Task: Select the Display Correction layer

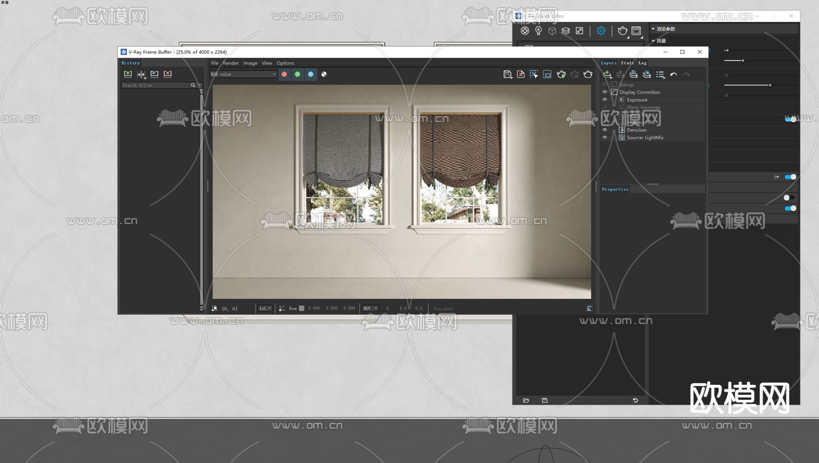Action: (x=639, y=92)
